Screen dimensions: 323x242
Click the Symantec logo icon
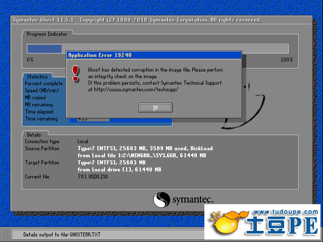click(x=161, y=200)
